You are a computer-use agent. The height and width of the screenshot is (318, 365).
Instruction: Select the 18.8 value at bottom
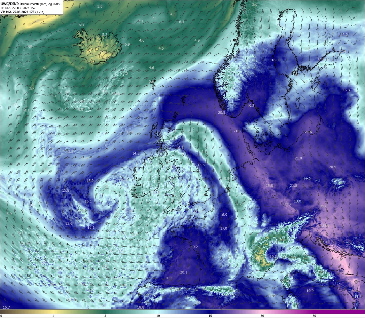pyautogui.click(x=141, y=307)
